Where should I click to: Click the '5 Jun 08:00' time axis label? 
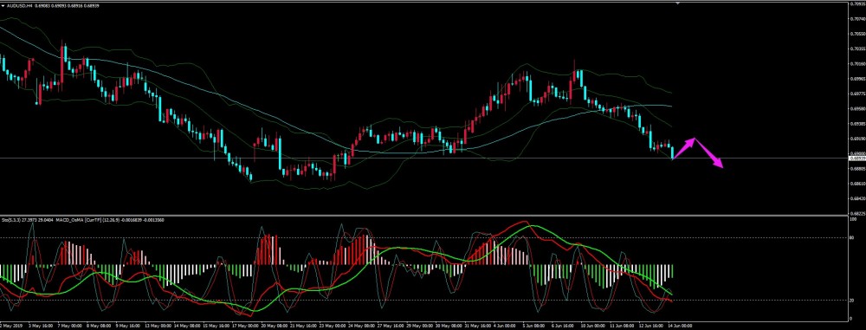[x=534, y=327]
